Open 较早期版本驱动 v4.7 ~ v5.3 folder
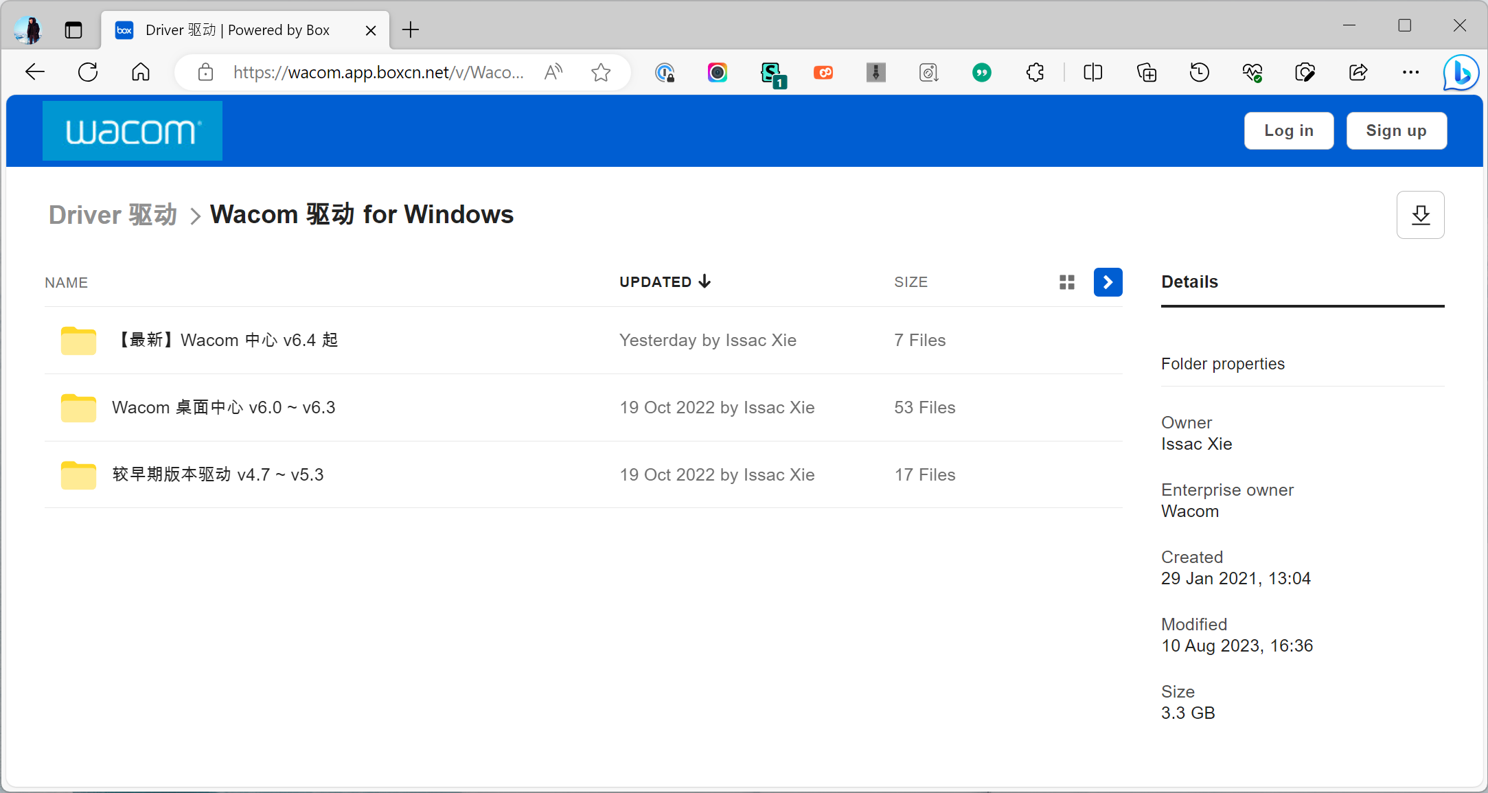The image size is (1488, 793). point(218,475)
